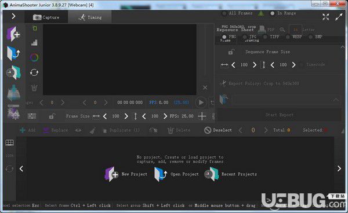348x213 pixels.
Task: Toggle the Sequence Frame Size lock
Action: pyautogui.click(x=231, y=52)
